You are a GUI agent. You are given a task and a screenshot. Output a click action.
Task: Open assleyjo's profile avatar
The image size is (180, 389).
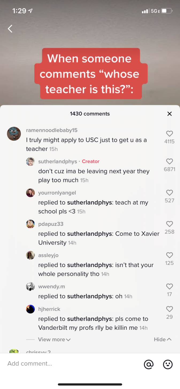pyautogui.click(x=30, y=255)
